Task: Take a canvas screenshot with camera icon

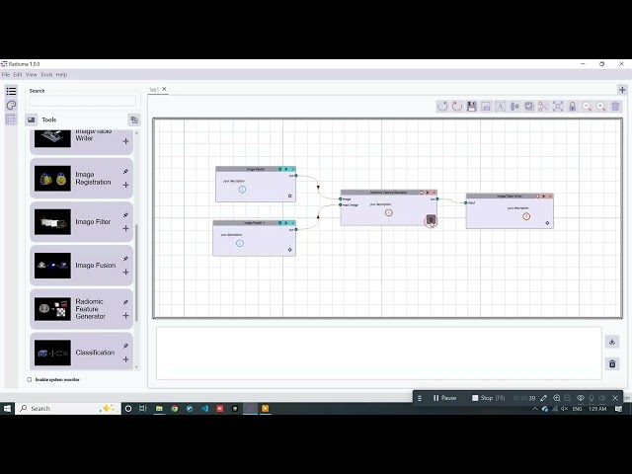Action: [x=486, y=107]
